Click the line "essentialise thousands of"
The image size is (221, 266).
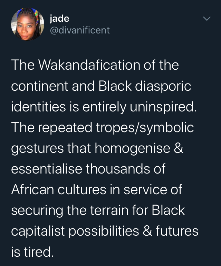[88, 169]
